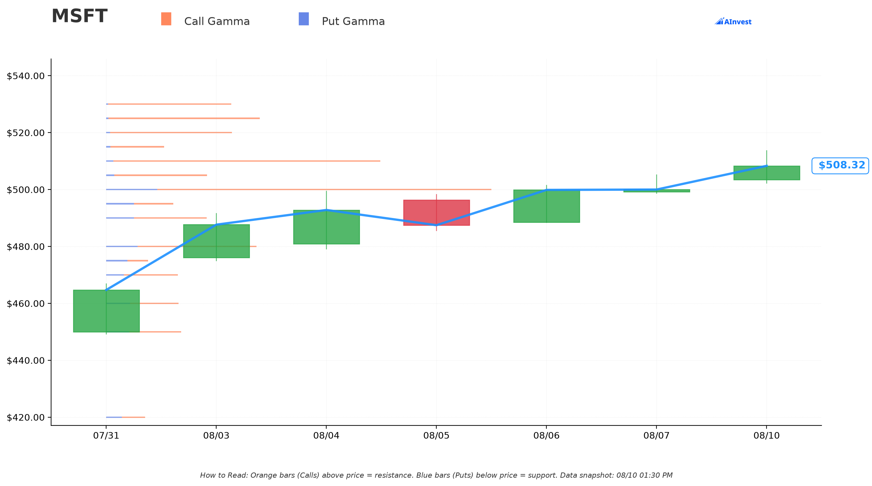872x486 pixels.
Task: Click the $460.00 axis label
Action: (x=26, y=304)
